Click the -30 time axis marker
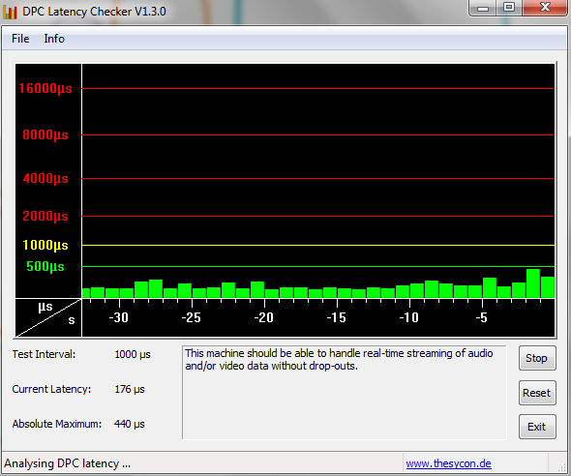 tap(119, 317)
